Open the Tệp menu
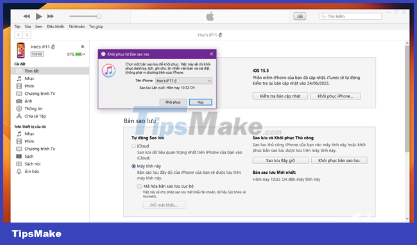The height and width of the screenshot is (245, 417). (x=17, y=26)
